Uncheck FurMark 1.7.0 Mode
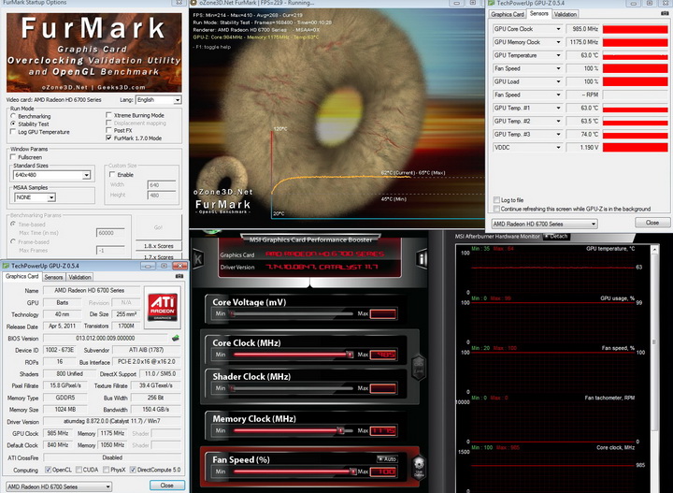This screenshot has height=493, width=673. (108, 138)
